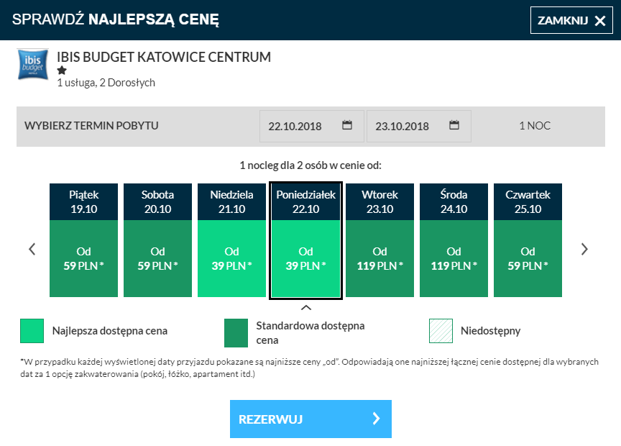Screen dimensions: 621x446
Task: Select Piątek 19.10 price tile
Action: 83,240
